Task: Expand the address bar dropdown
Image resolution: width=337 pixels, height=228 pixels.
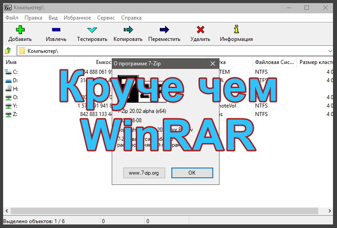Action: tap(330, 51)
